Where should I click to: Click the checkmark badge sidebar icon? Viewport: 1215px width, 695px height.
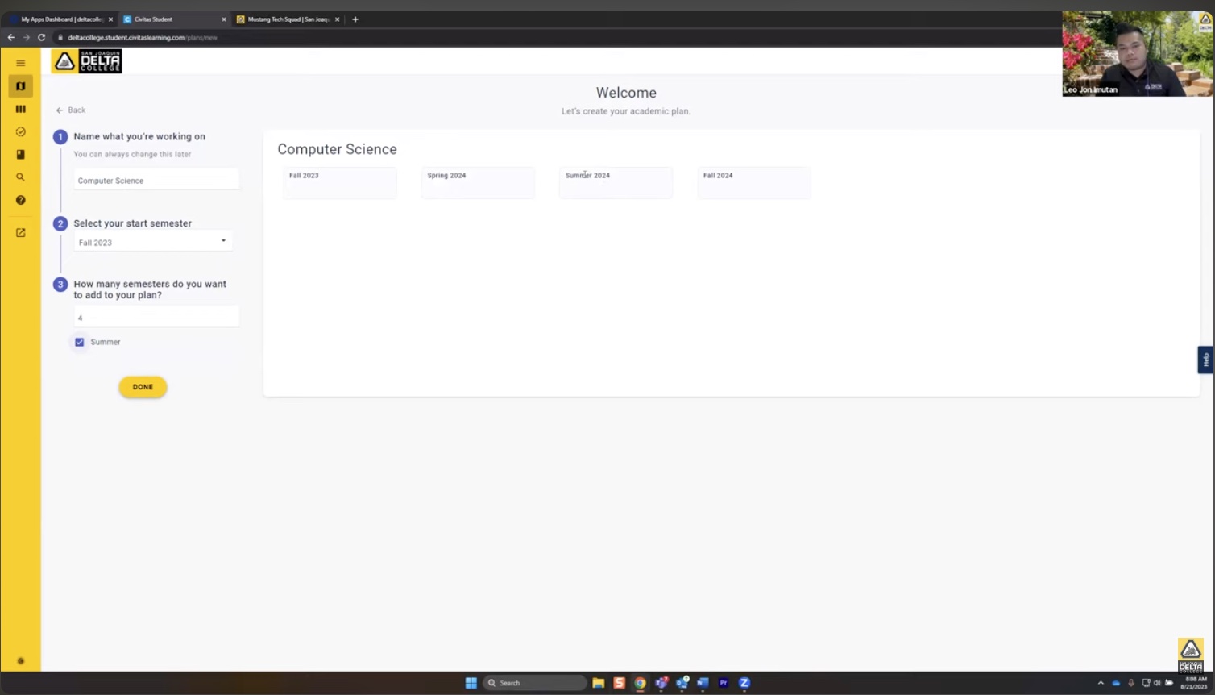pyautogui.click(x=20, y=131)
